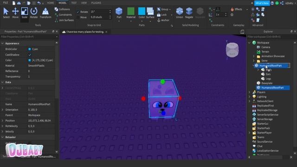Click the Move increment studs field
297x167 pixels.
tap(99, 17)
